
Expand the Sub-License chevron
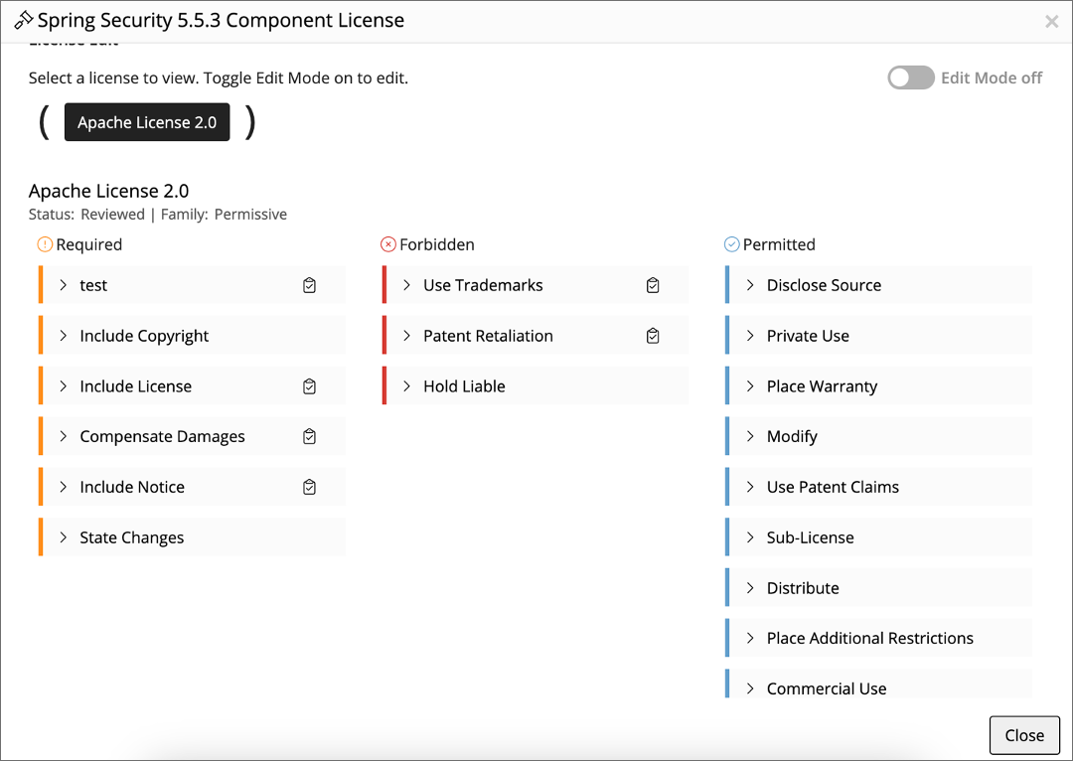tap(751, 537)
